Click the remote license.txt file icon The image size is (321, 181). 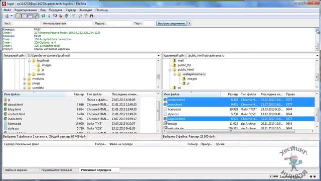click(x=165, y=109)
